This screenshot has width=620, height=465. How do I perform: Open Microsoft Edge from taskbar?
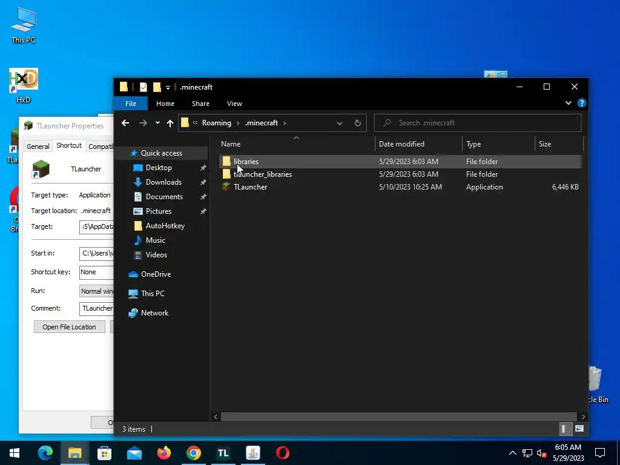tap(45, 453)
